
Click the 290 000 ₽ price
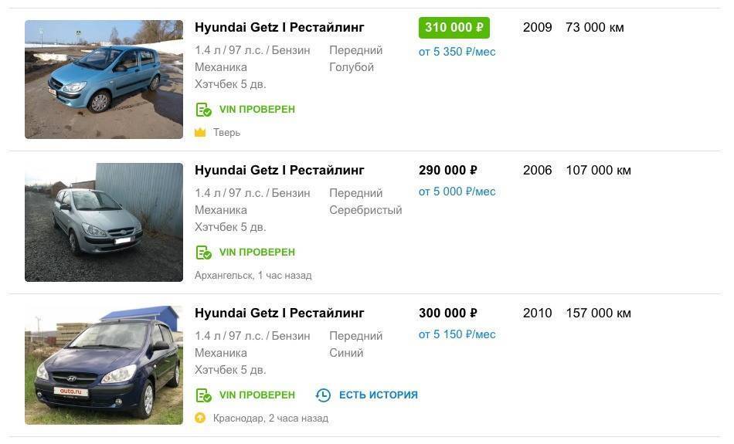[x=447, y=171]
